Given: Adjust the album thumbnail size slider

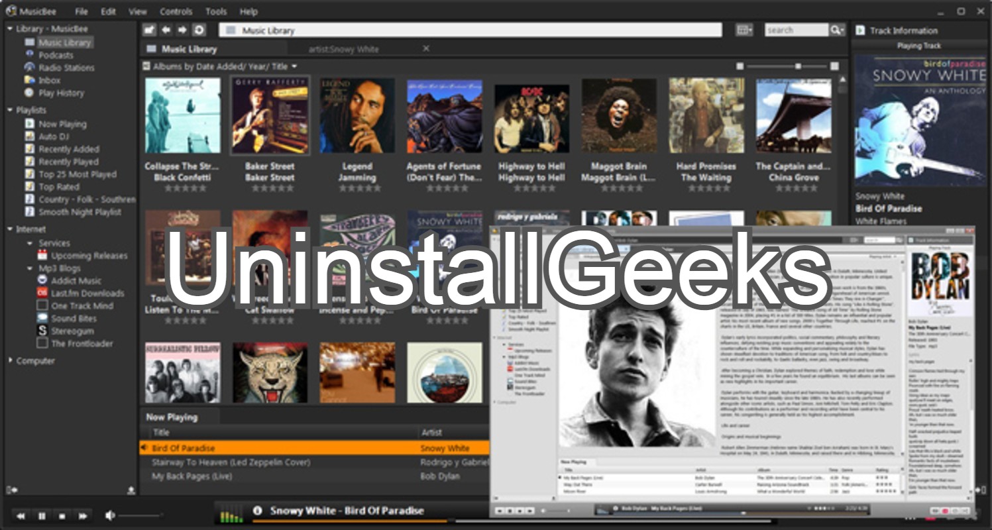Looking at the screenshot, I should [788, 66].
